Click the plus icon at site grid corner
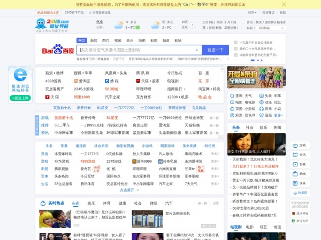Viewport: 321px width, 240px height. pyautogui.click(x=222, y=69)
